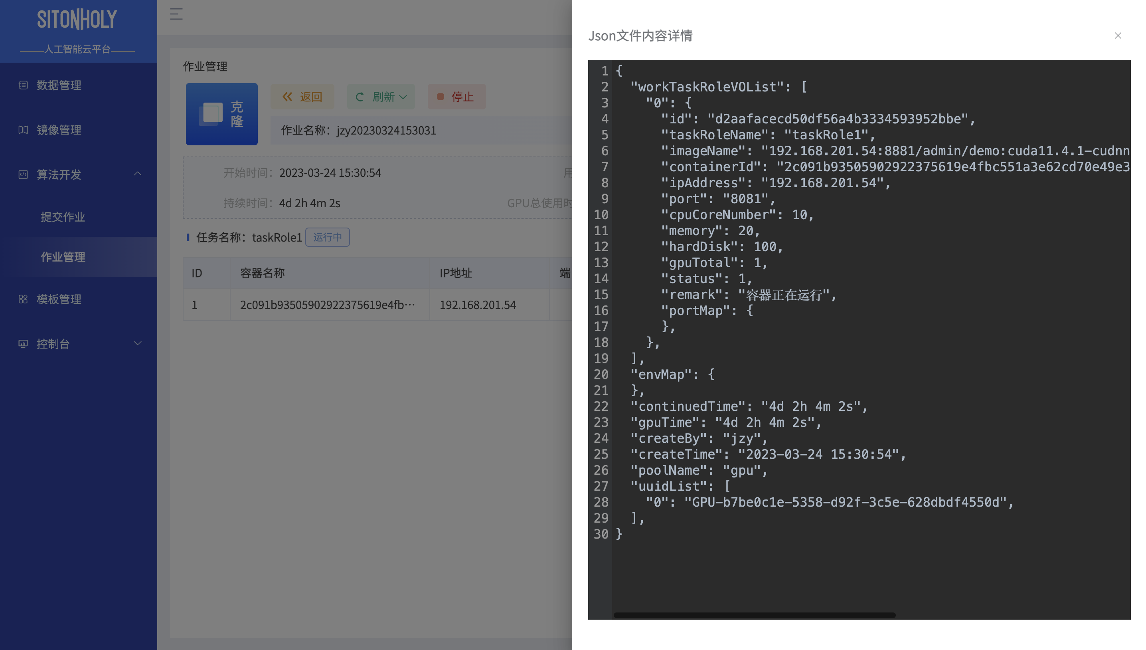Click the 控制台 monitor icon
Viewport: 1146px width, 650px height.
[x=23, y=344]
